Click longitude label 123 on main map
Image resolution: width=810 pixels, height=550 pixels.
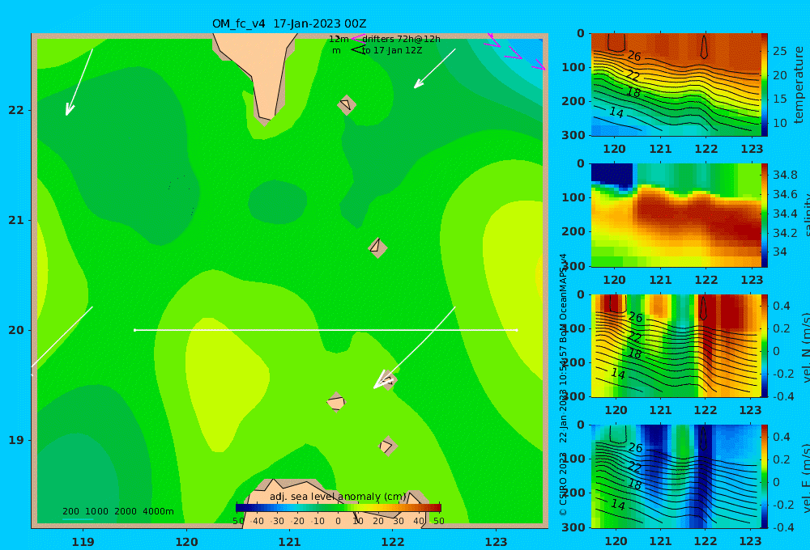(496, 542)
